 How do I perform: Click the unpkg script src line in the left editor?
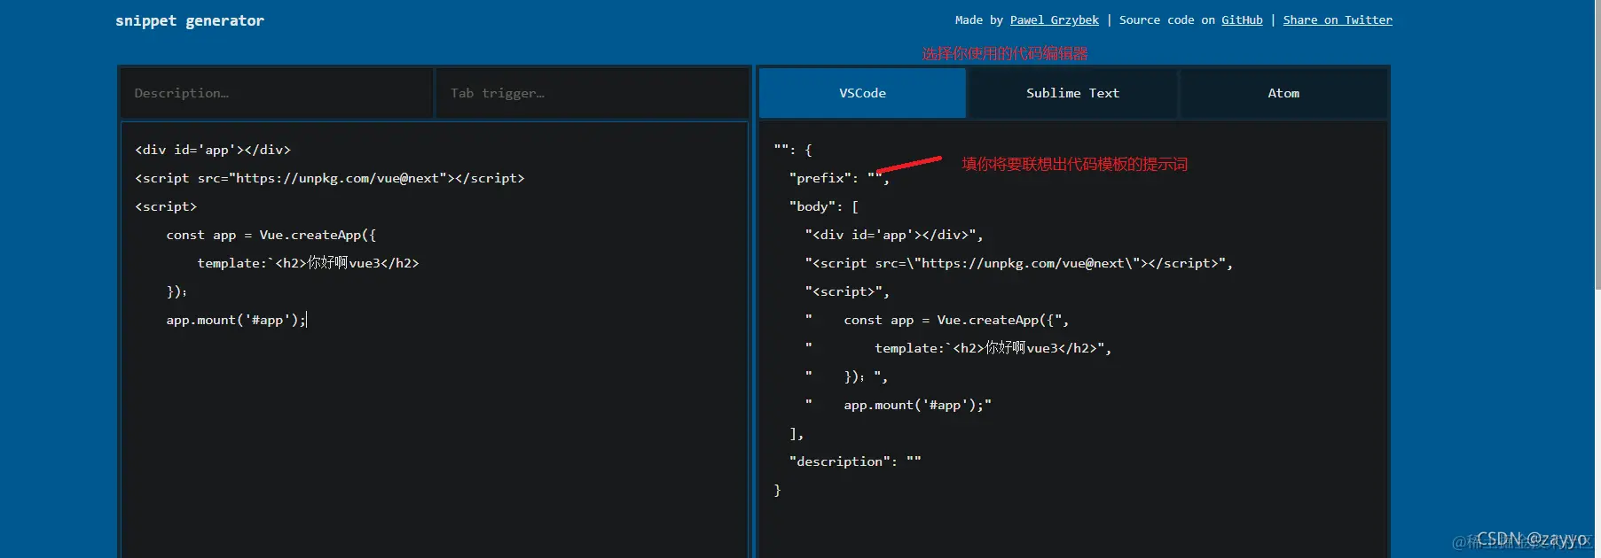tap(330, 178)
